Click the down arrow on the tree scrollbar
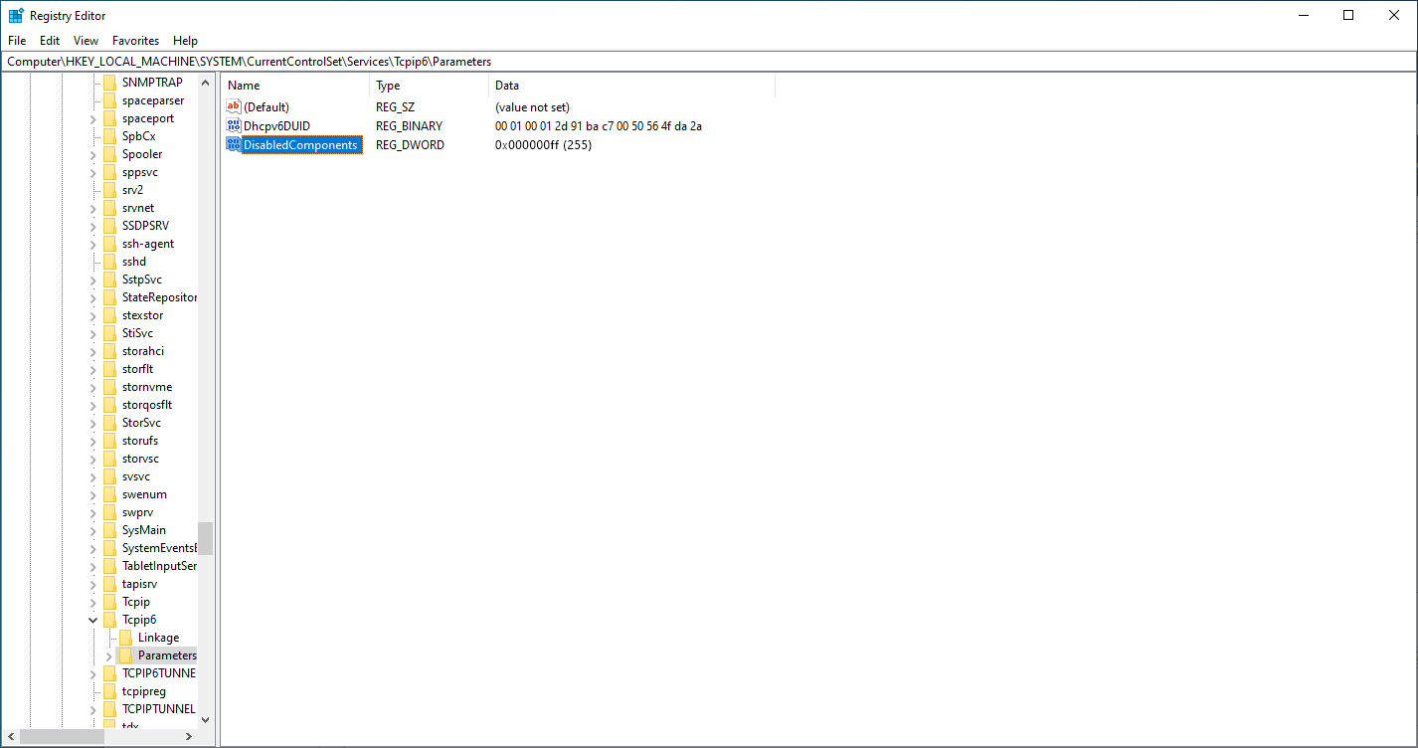1418x748 pixels. tap(205, 720)
